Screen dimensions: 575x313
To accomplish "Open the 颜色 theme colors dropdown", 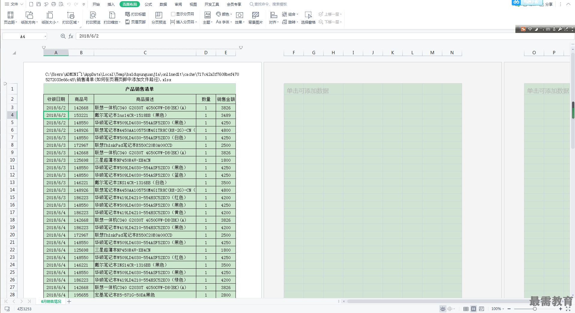I will click(224, 14).
